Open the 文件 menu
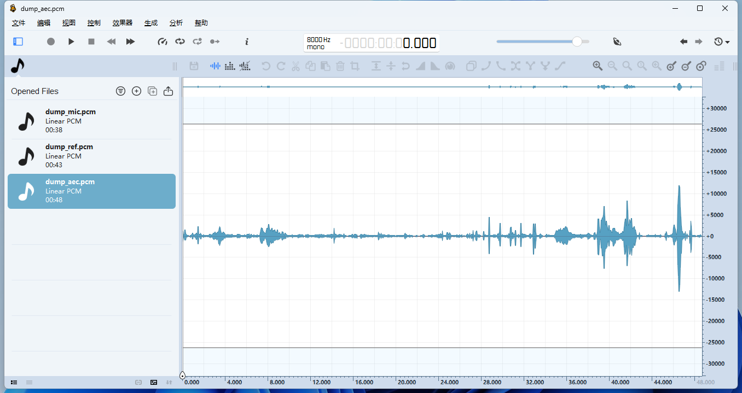The image size is (742, 393). pos(19,23)
